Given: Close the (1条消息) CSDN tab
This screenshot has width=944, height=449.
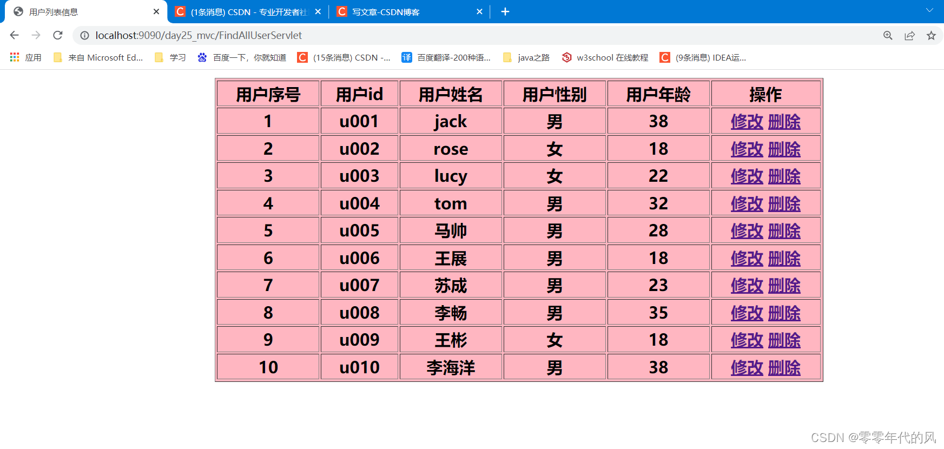Looking at the screenshot, I should (x=318, y=11).
